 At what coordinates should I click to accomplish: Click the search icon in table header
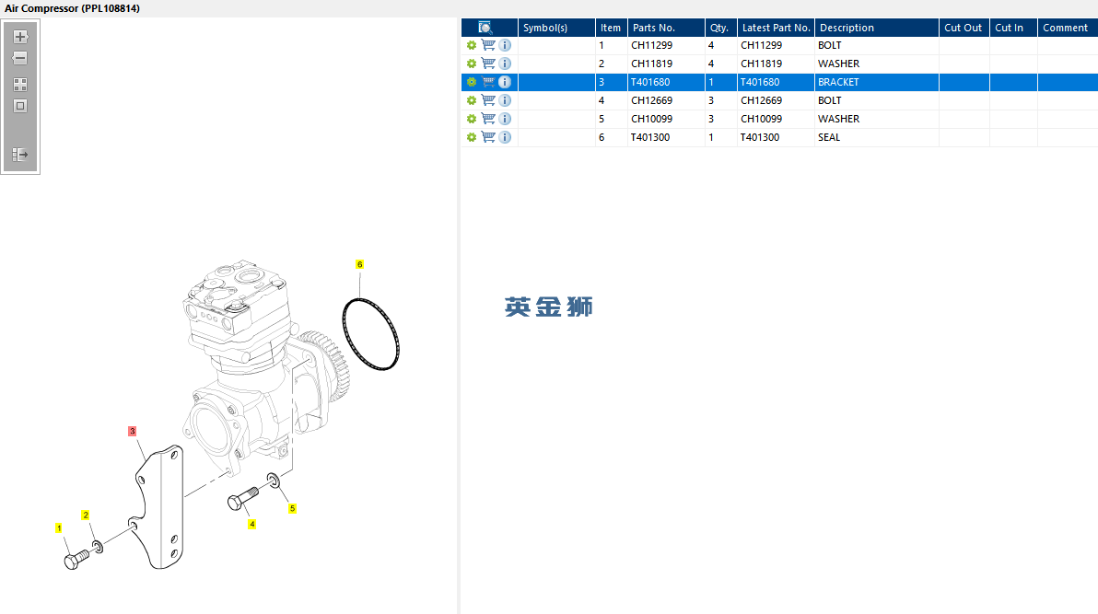coord(485,28)
